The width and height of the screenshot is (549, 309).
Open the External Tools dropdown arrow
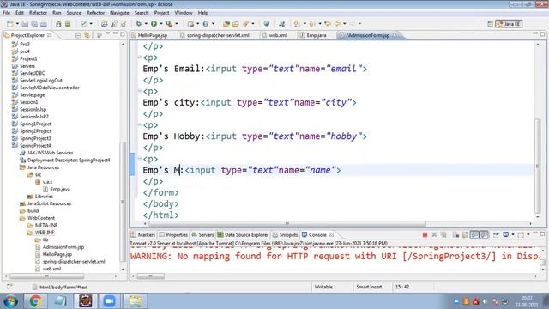(177, 24)
